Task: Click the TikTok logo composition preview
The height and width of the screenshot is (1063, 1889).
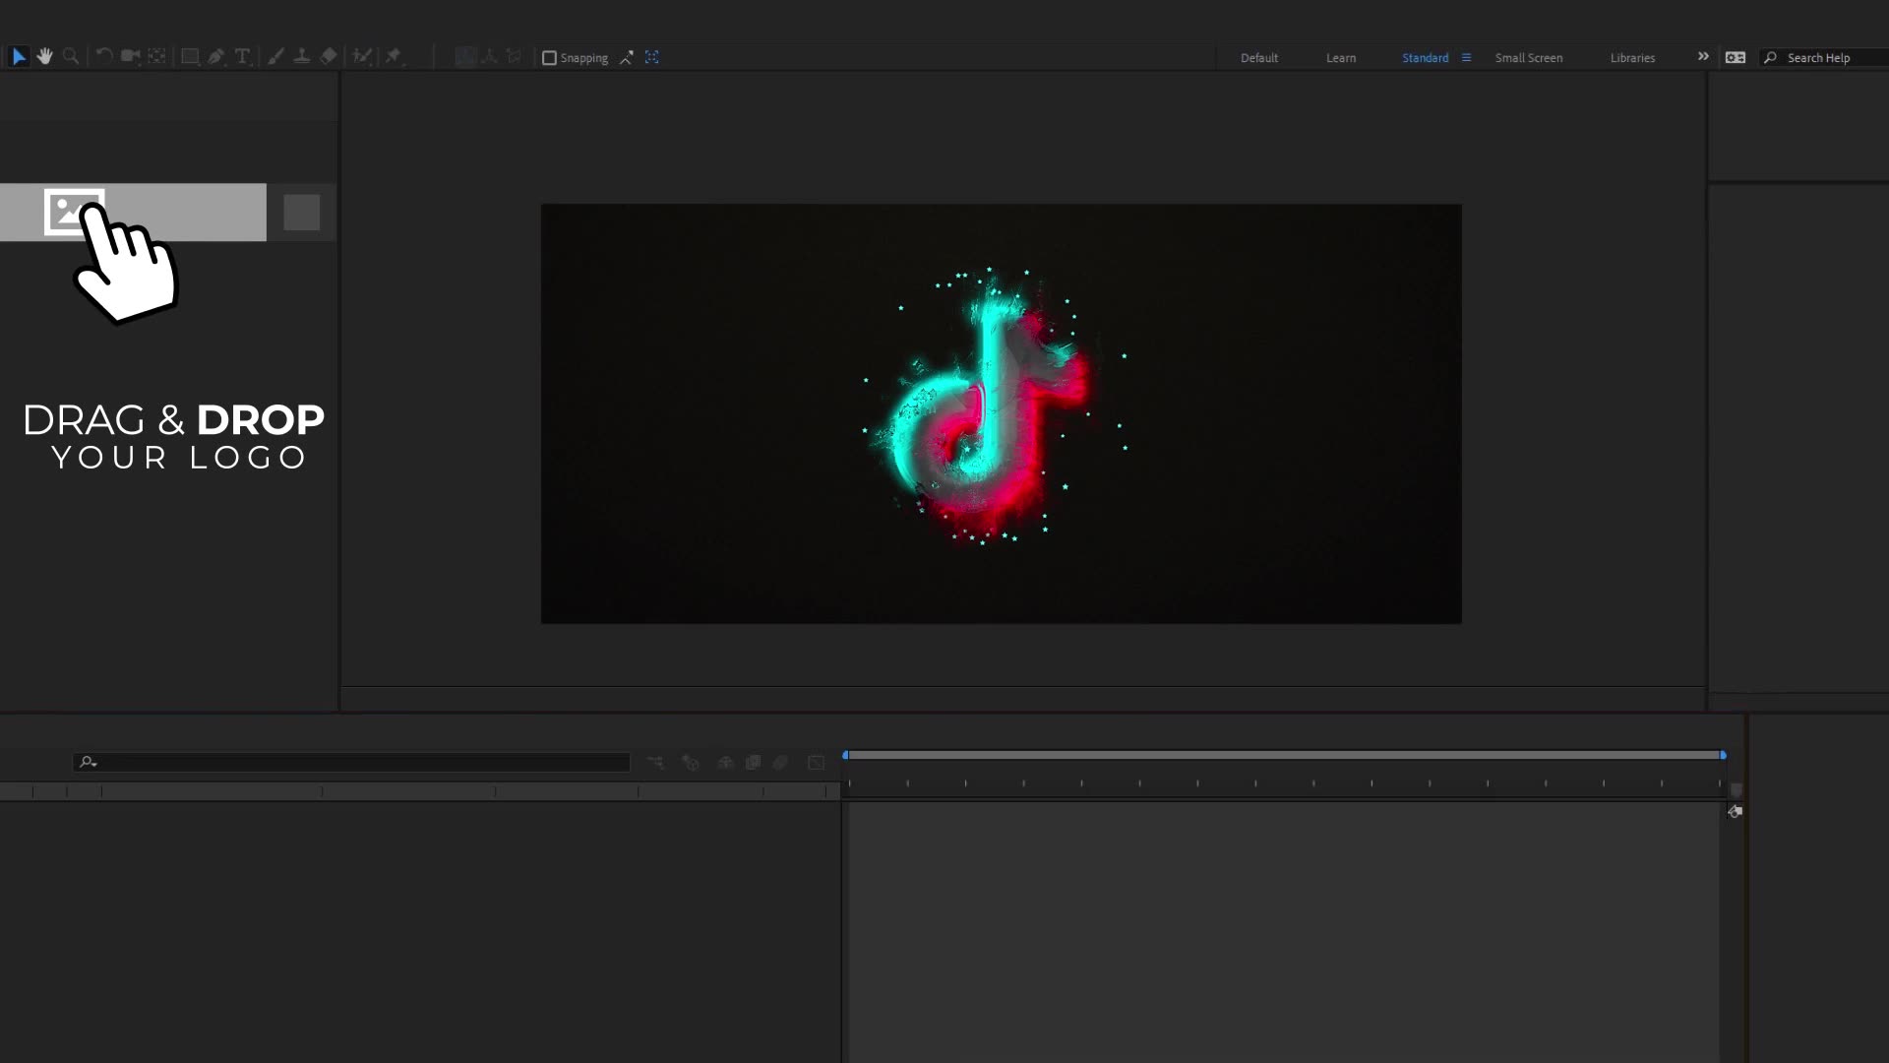Action: (1001, 413)
